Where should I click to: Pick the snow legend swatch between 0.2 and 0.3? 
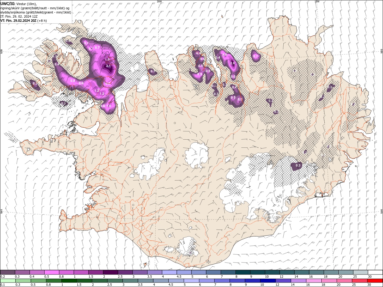point(7,272)
